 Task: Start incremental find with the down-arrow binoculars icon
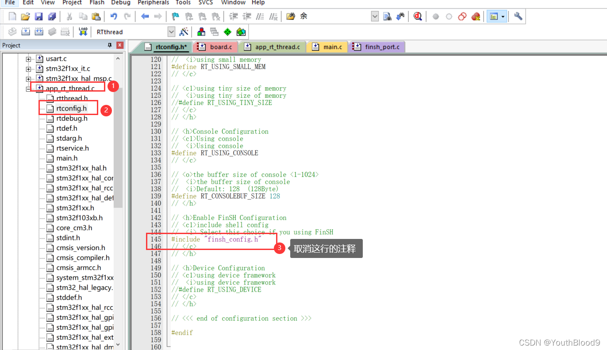coord(400,16)
